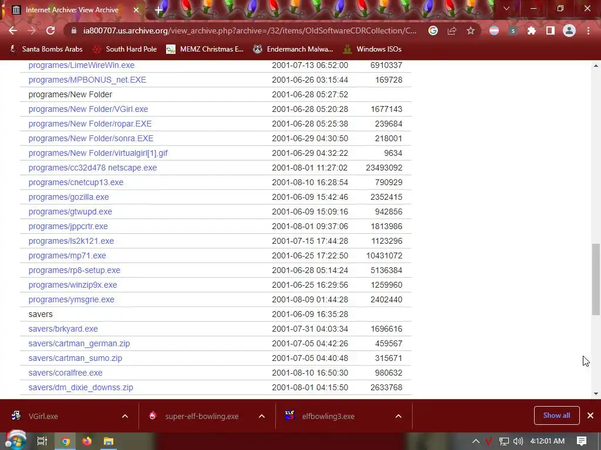Click the address bar URL field
This screenshot has width=601, height=450.
(249, 30)
